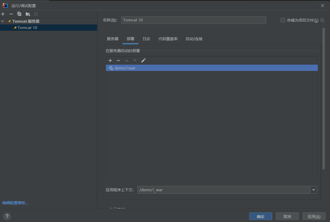
Task: Click the vertical scrollbar of settings panel
Action: (x=324, y=99)
